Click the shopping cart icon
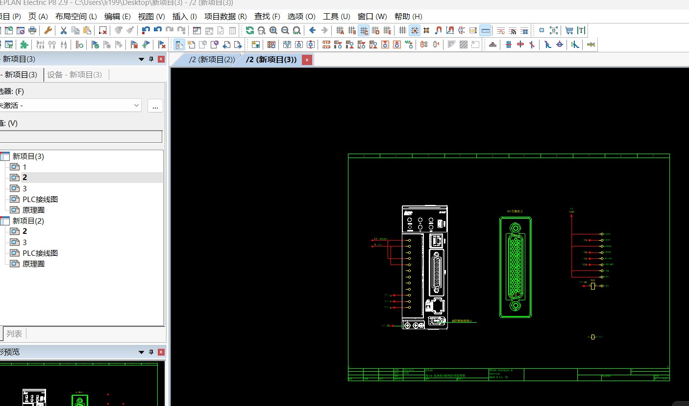 (x=569, y=30)
